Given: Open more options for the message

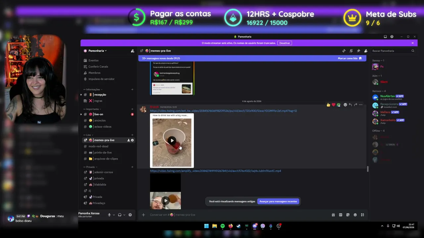Looking at the screenshot, I should [361, 105].
